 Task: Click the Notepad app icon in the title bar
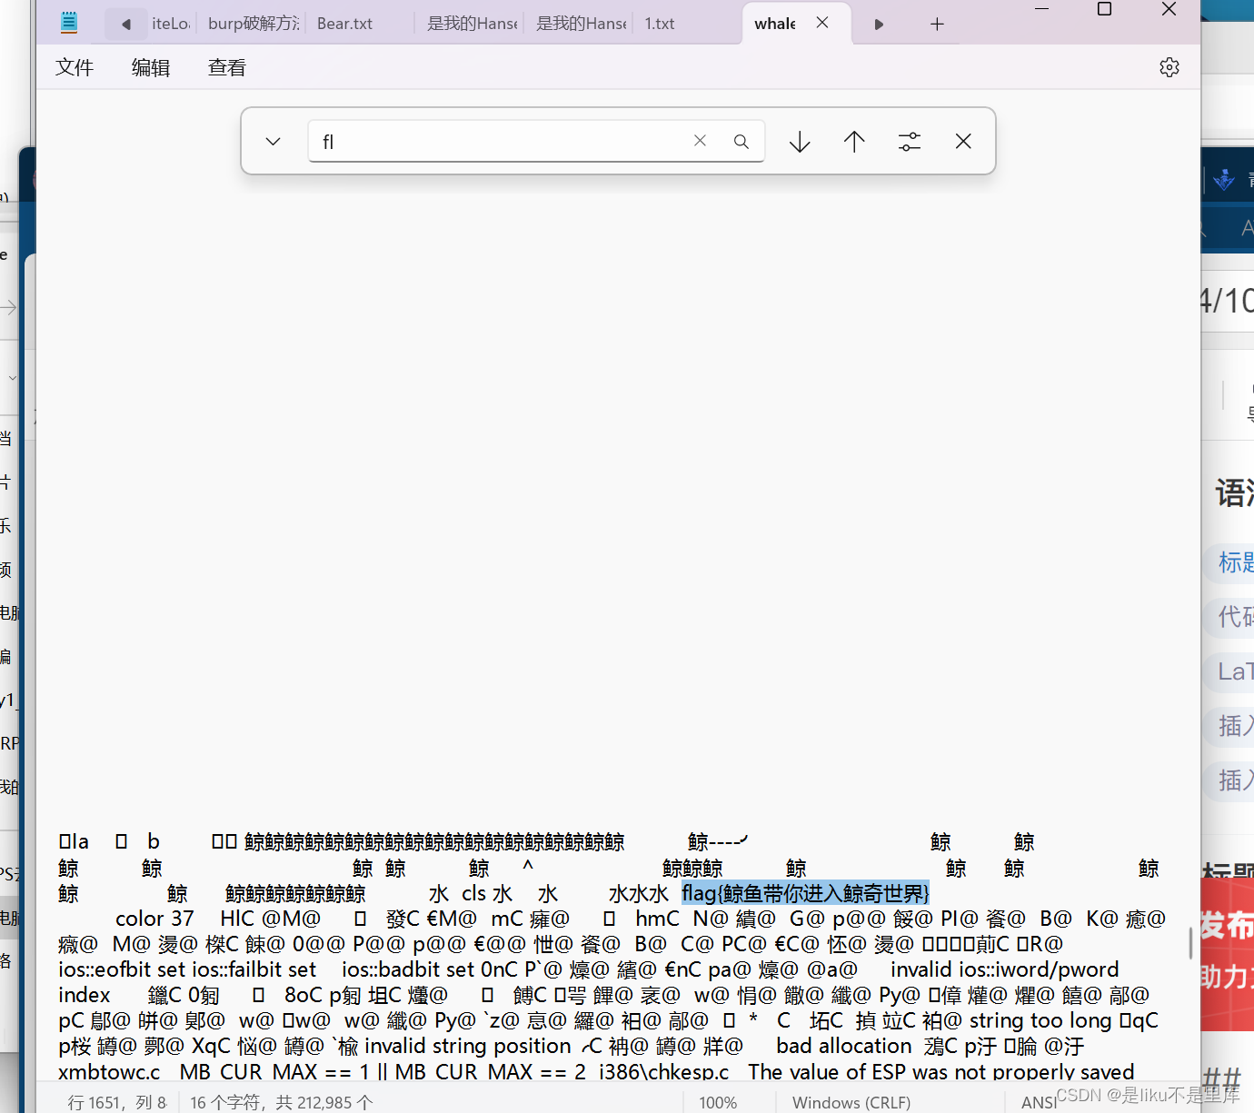tap(69, 24)
